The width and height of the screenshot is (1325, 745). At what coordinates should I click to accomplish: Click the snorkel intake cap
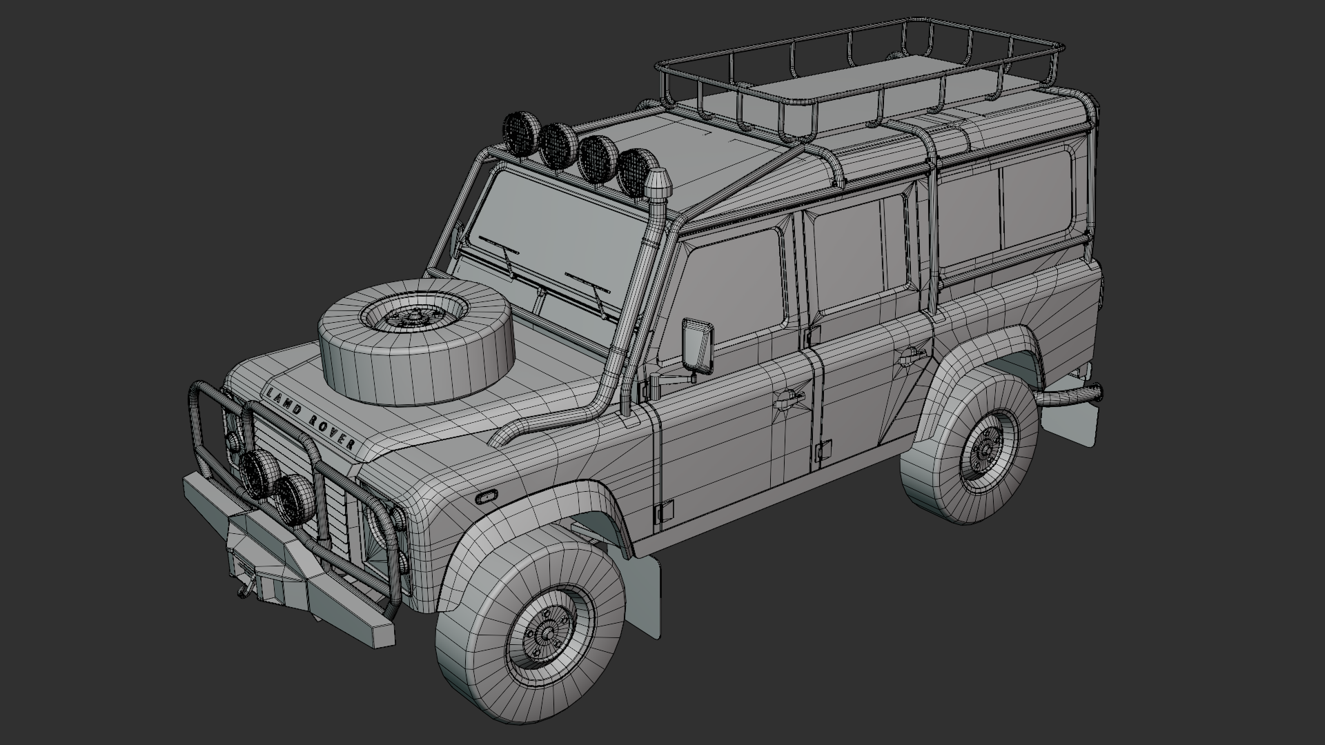[659, 183]
